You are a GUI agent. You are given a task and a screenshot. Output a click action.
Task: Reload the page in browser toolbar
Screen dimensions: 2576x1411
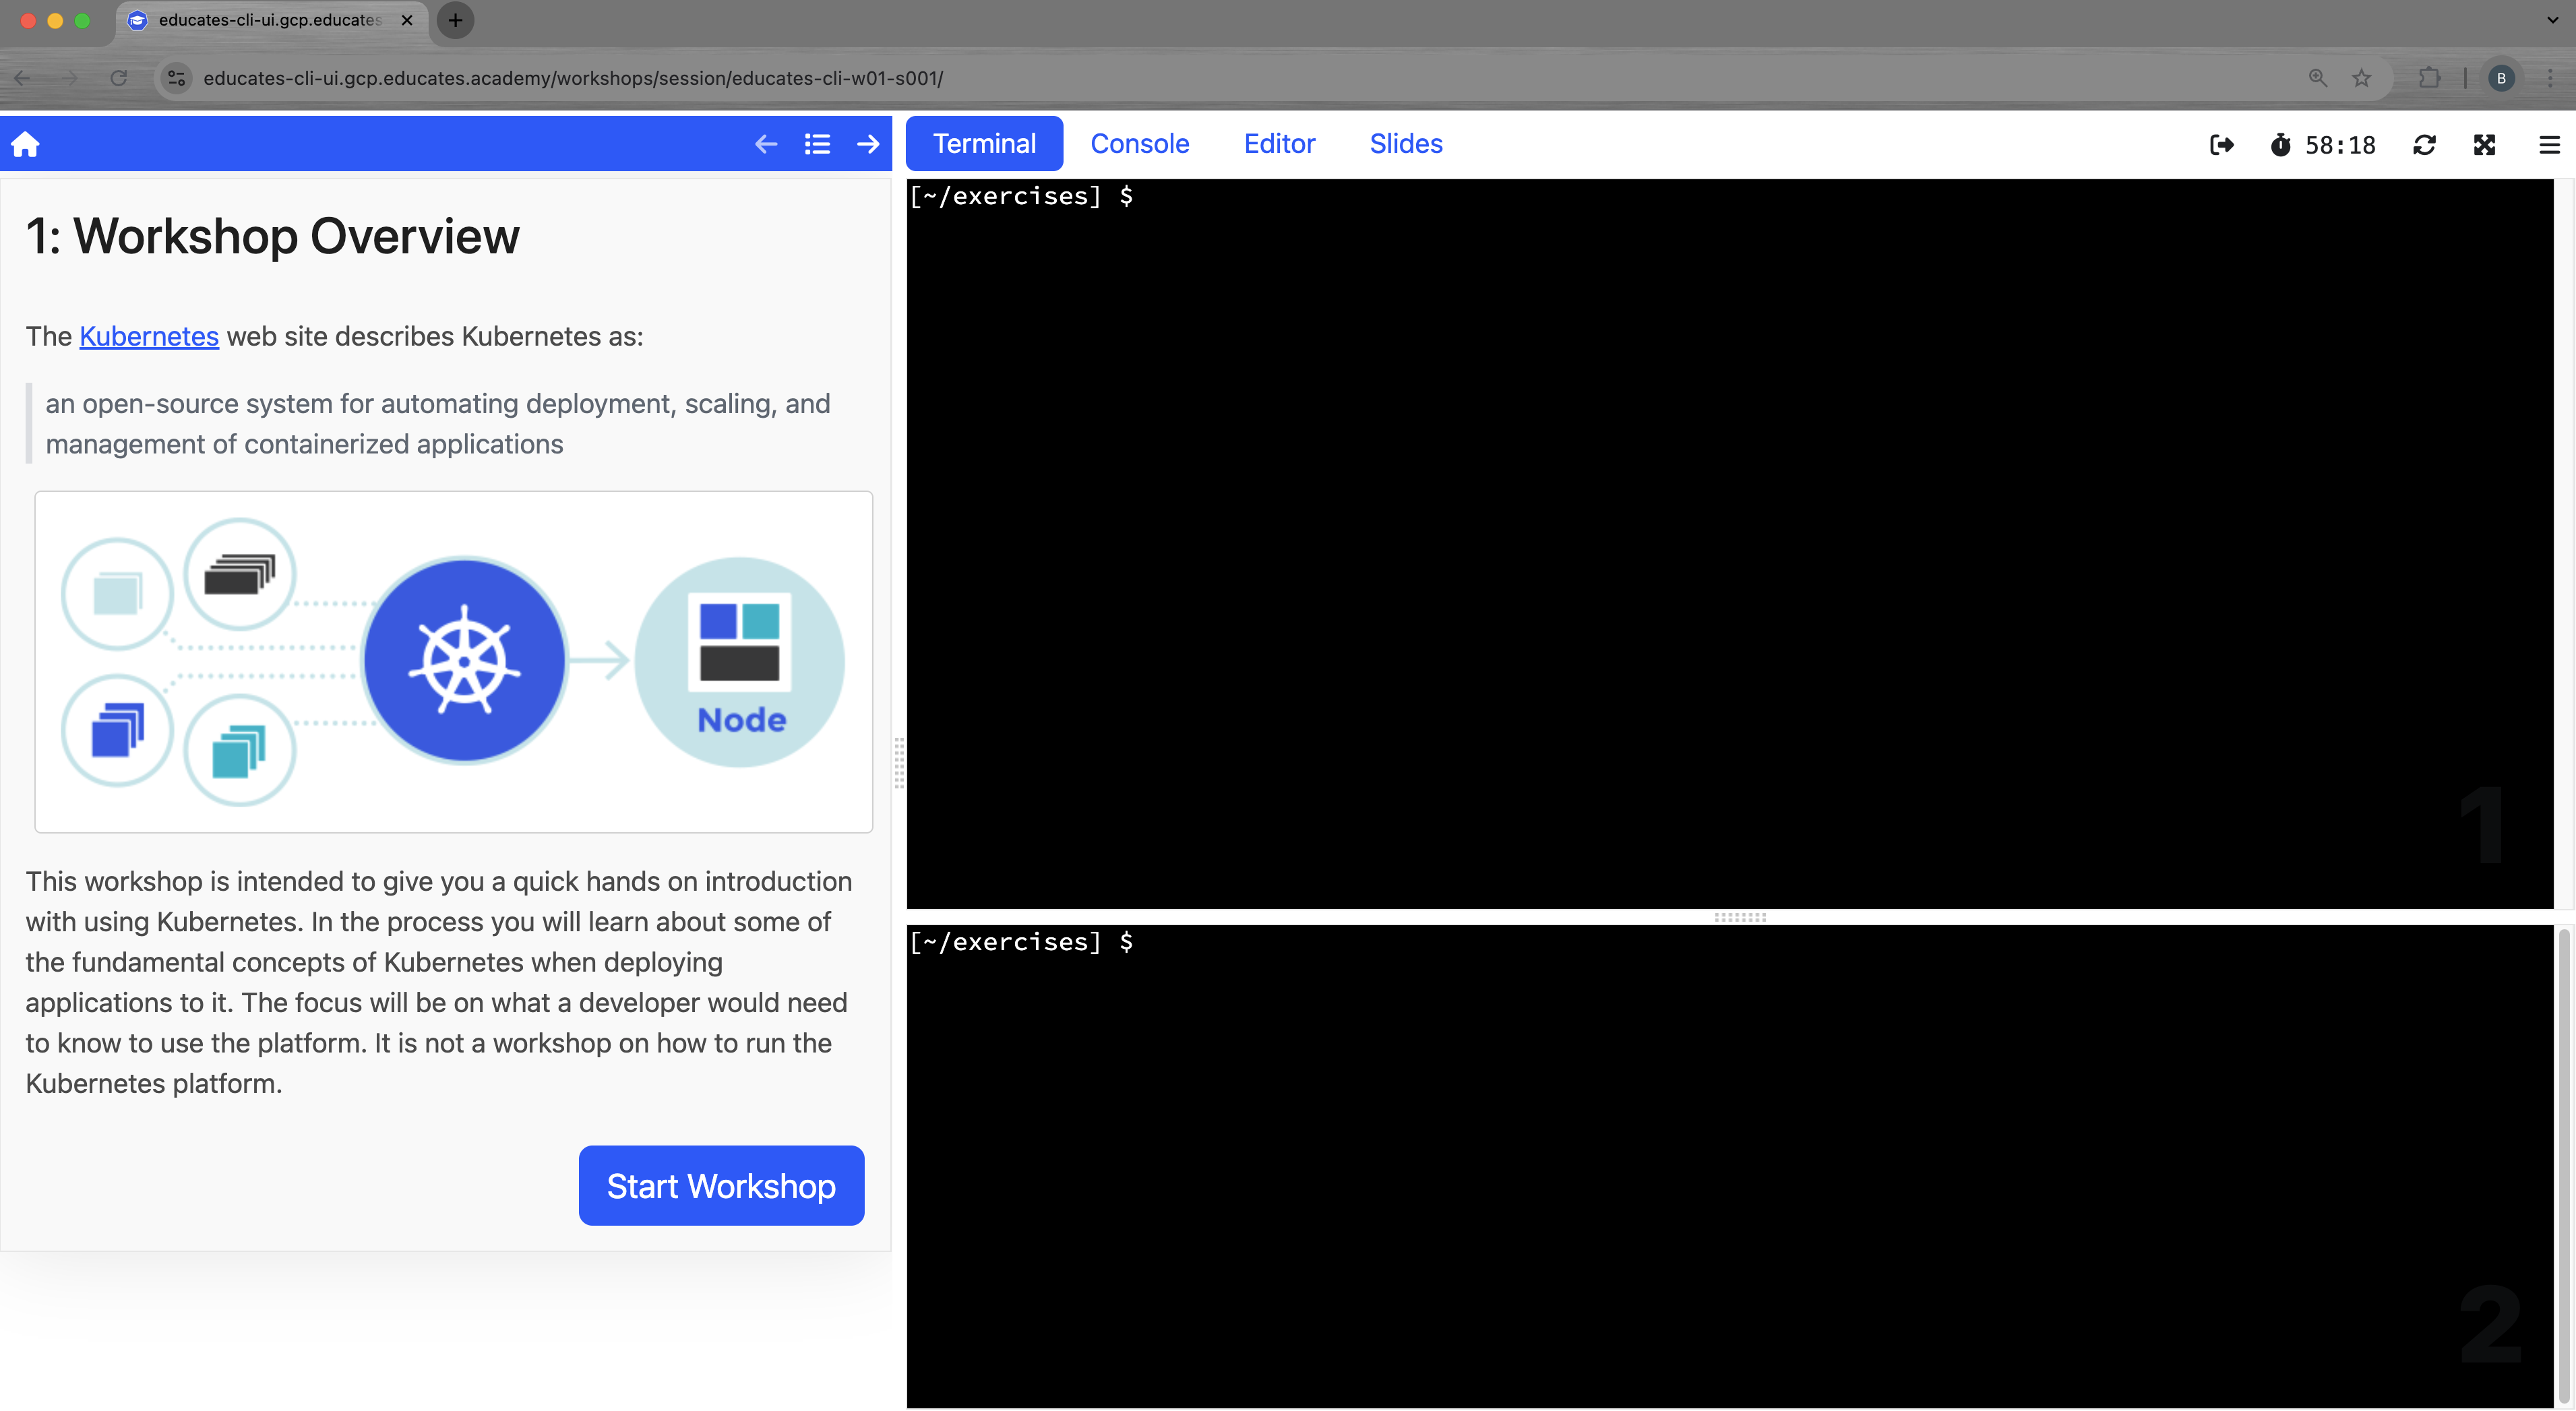(118, 78)
